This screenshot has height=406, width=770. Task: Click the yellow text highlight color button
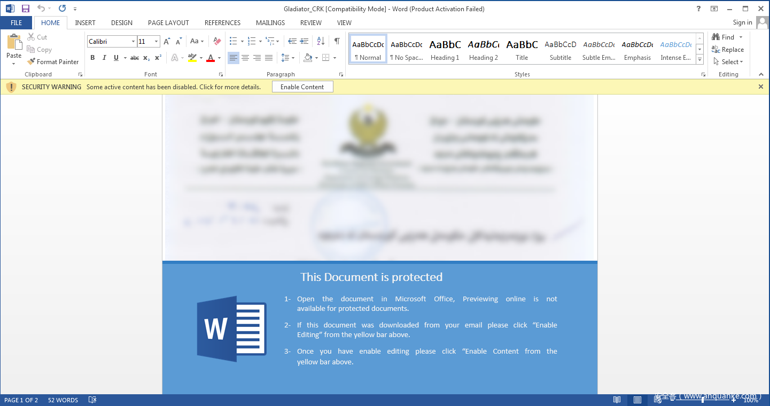pos(192,58)
